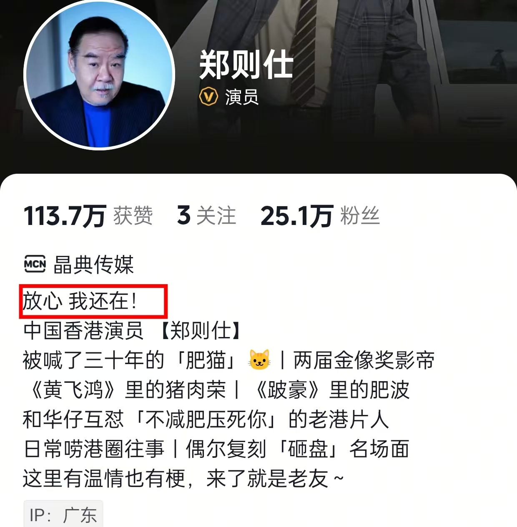Tap the MCN agency icon
Image resolution: width=517 pixels, height=527 pixels.
coord(35,264)
